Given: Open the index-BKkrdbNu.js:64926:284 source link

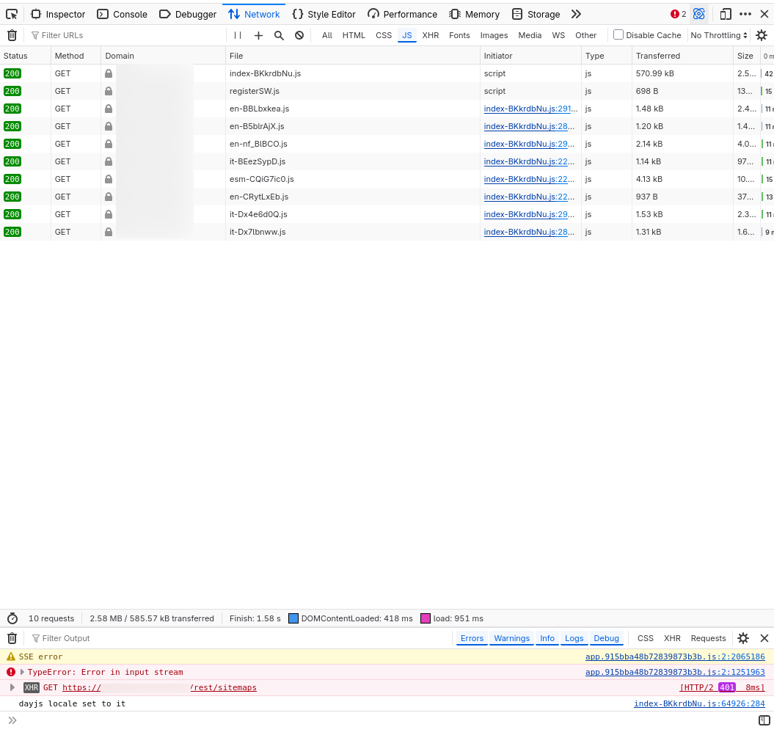Looking at the screenshot, I should click(x=699, y=703).
